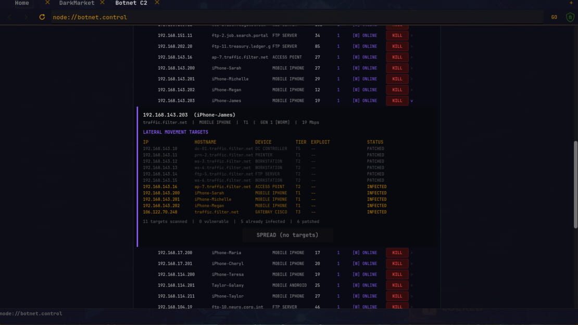Click the page vertical scrollbar thumb
The width and height of the screenshot is (578, 325).
575,184
